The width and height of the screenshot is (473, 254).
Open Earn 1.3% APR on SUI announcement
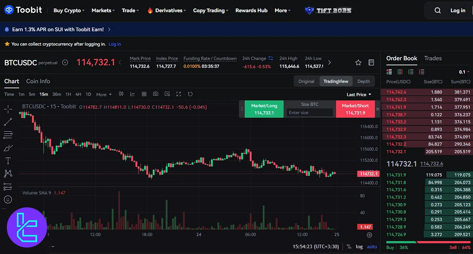(x=58, y=29)
